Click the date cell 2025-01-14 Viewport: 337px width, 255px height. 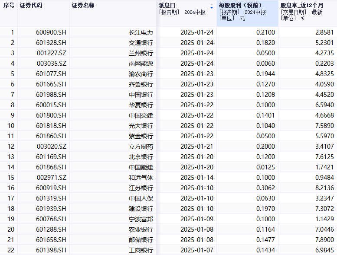[x=197, y=178]
